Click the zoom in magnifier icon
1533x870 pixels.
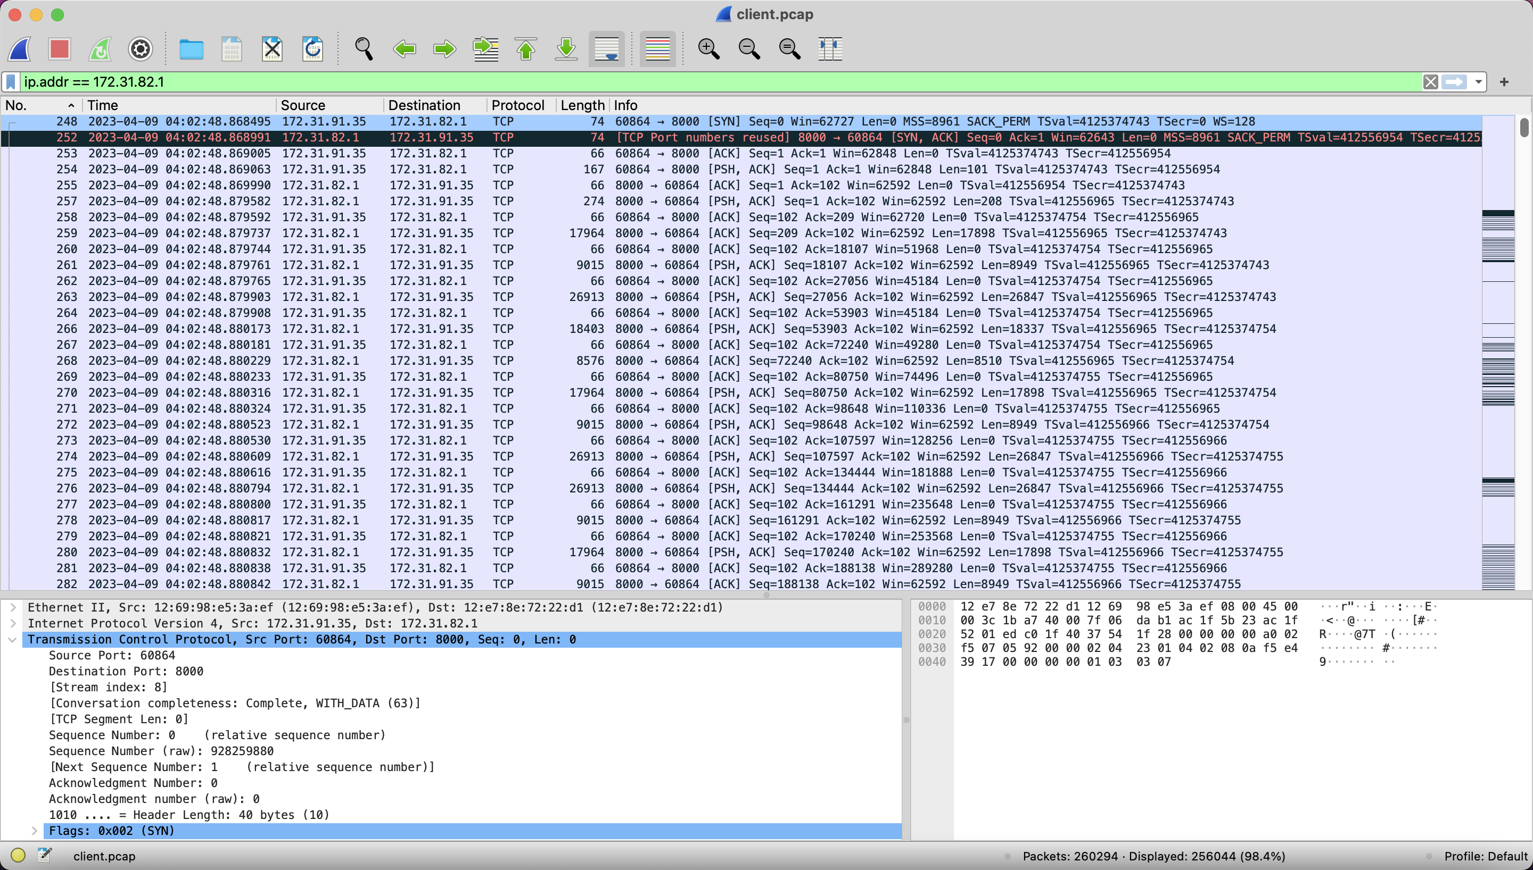click(708, 49)
